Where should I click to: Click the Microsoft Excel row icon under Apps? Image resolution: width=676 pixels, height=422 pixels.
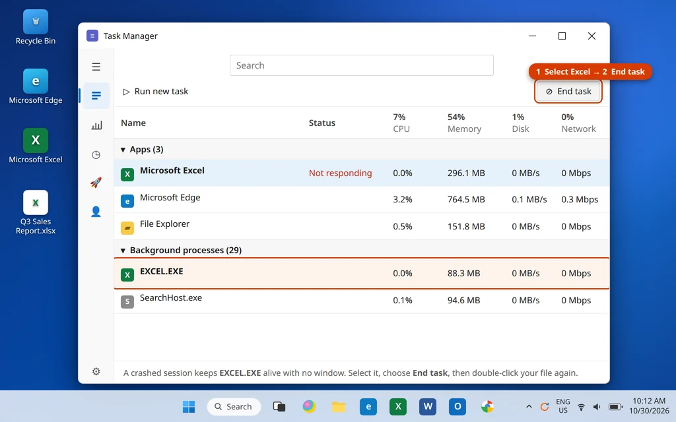(127, 174)
